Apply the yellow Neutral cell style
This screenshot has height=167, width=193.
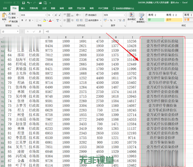174,20
